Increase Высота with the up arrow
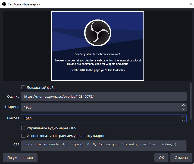The image size is (194, 164). [x=183, y=116]
